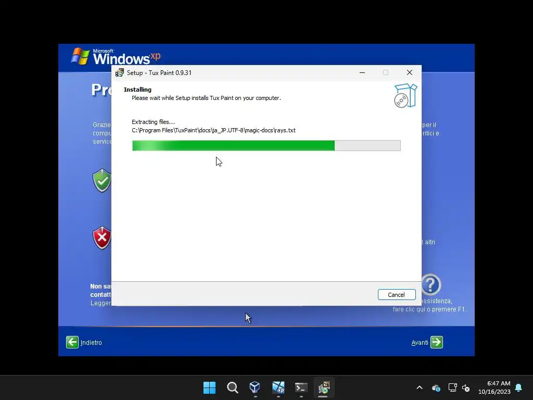The image size is (533, 400).
Task: Open the VirtualBox taskbar icon
Action: (255, 387)
